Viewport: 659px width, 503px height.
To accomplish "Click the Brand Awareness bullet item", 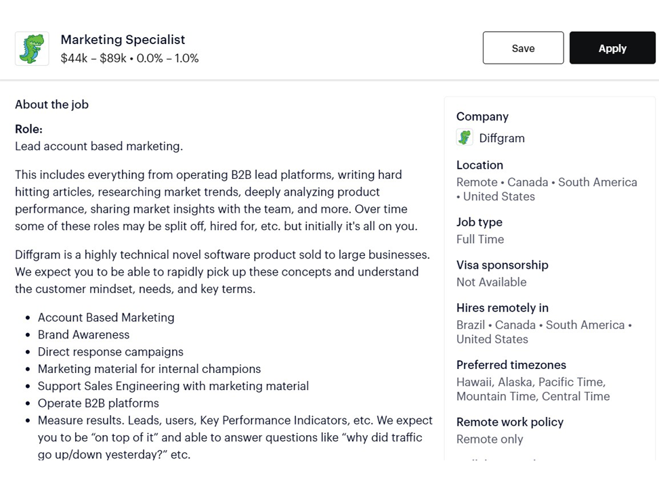I will click(83, 334).
